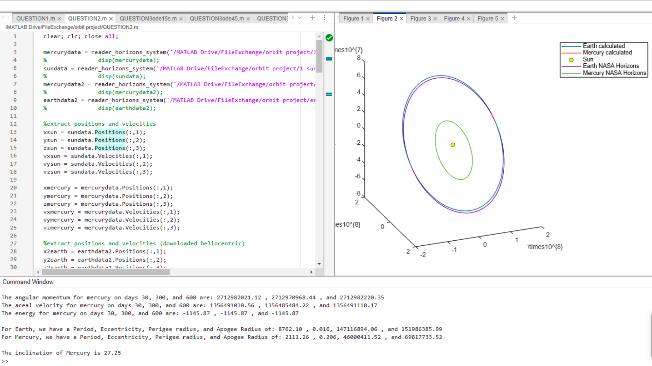Switch to Figure 3 tab
The image size is (652, 366).
420,19
